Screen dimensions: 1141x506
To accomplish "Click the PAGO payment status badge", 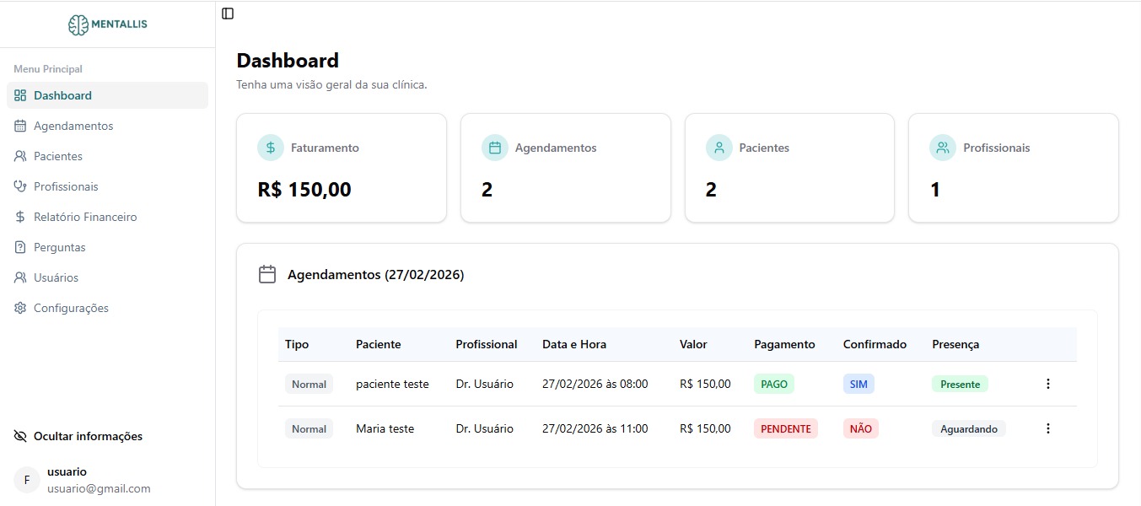I will (773, 383).
